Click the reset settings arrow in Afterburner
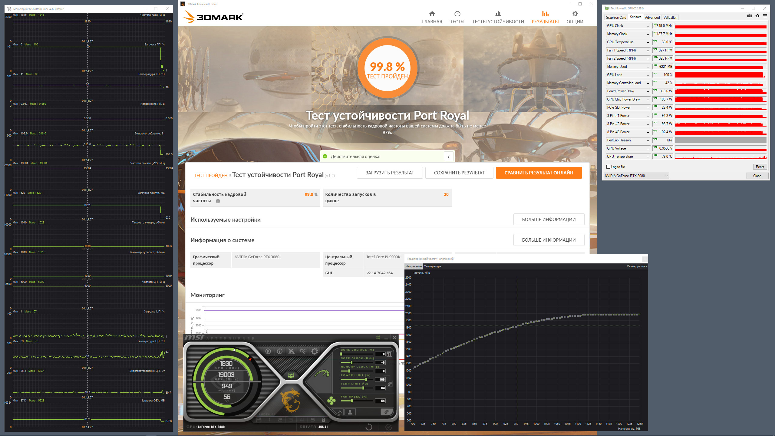The image size is (775, 436). [369, 427]
